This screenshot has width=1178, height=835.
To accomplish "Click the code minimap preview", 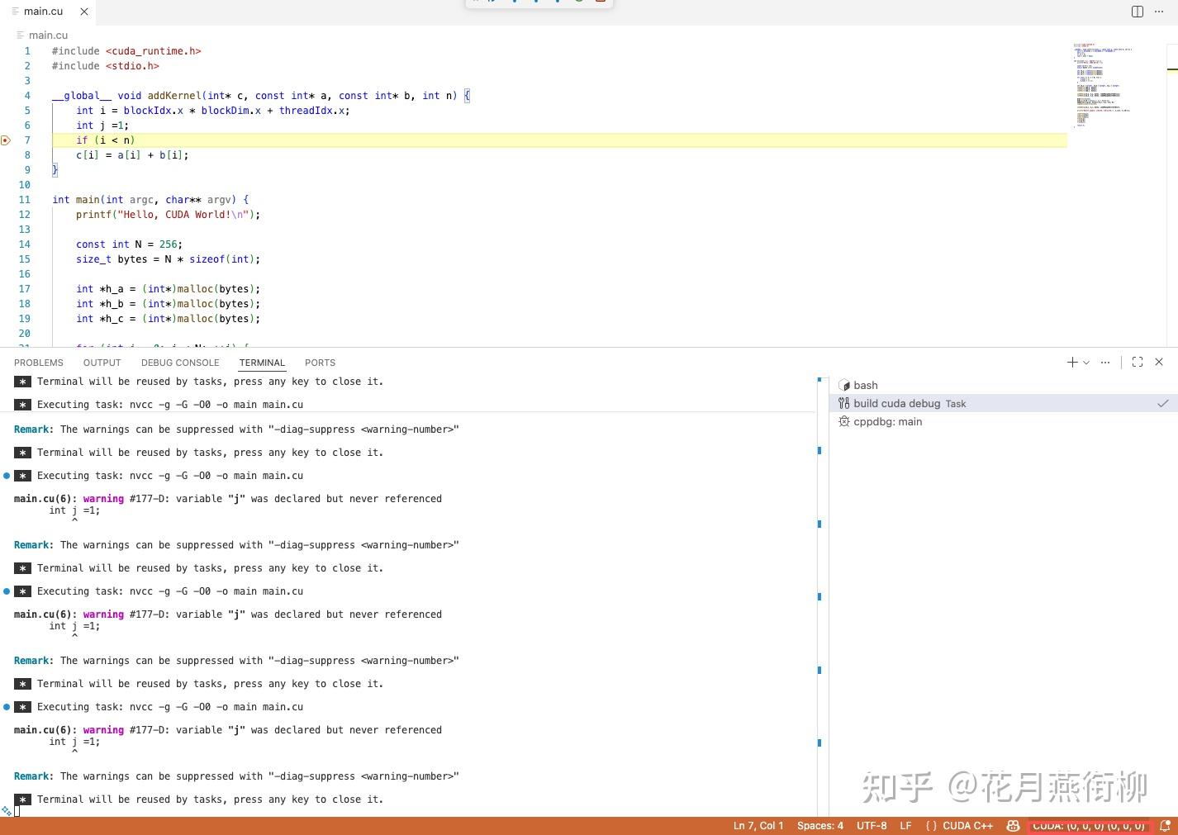I will [1103, 85].
